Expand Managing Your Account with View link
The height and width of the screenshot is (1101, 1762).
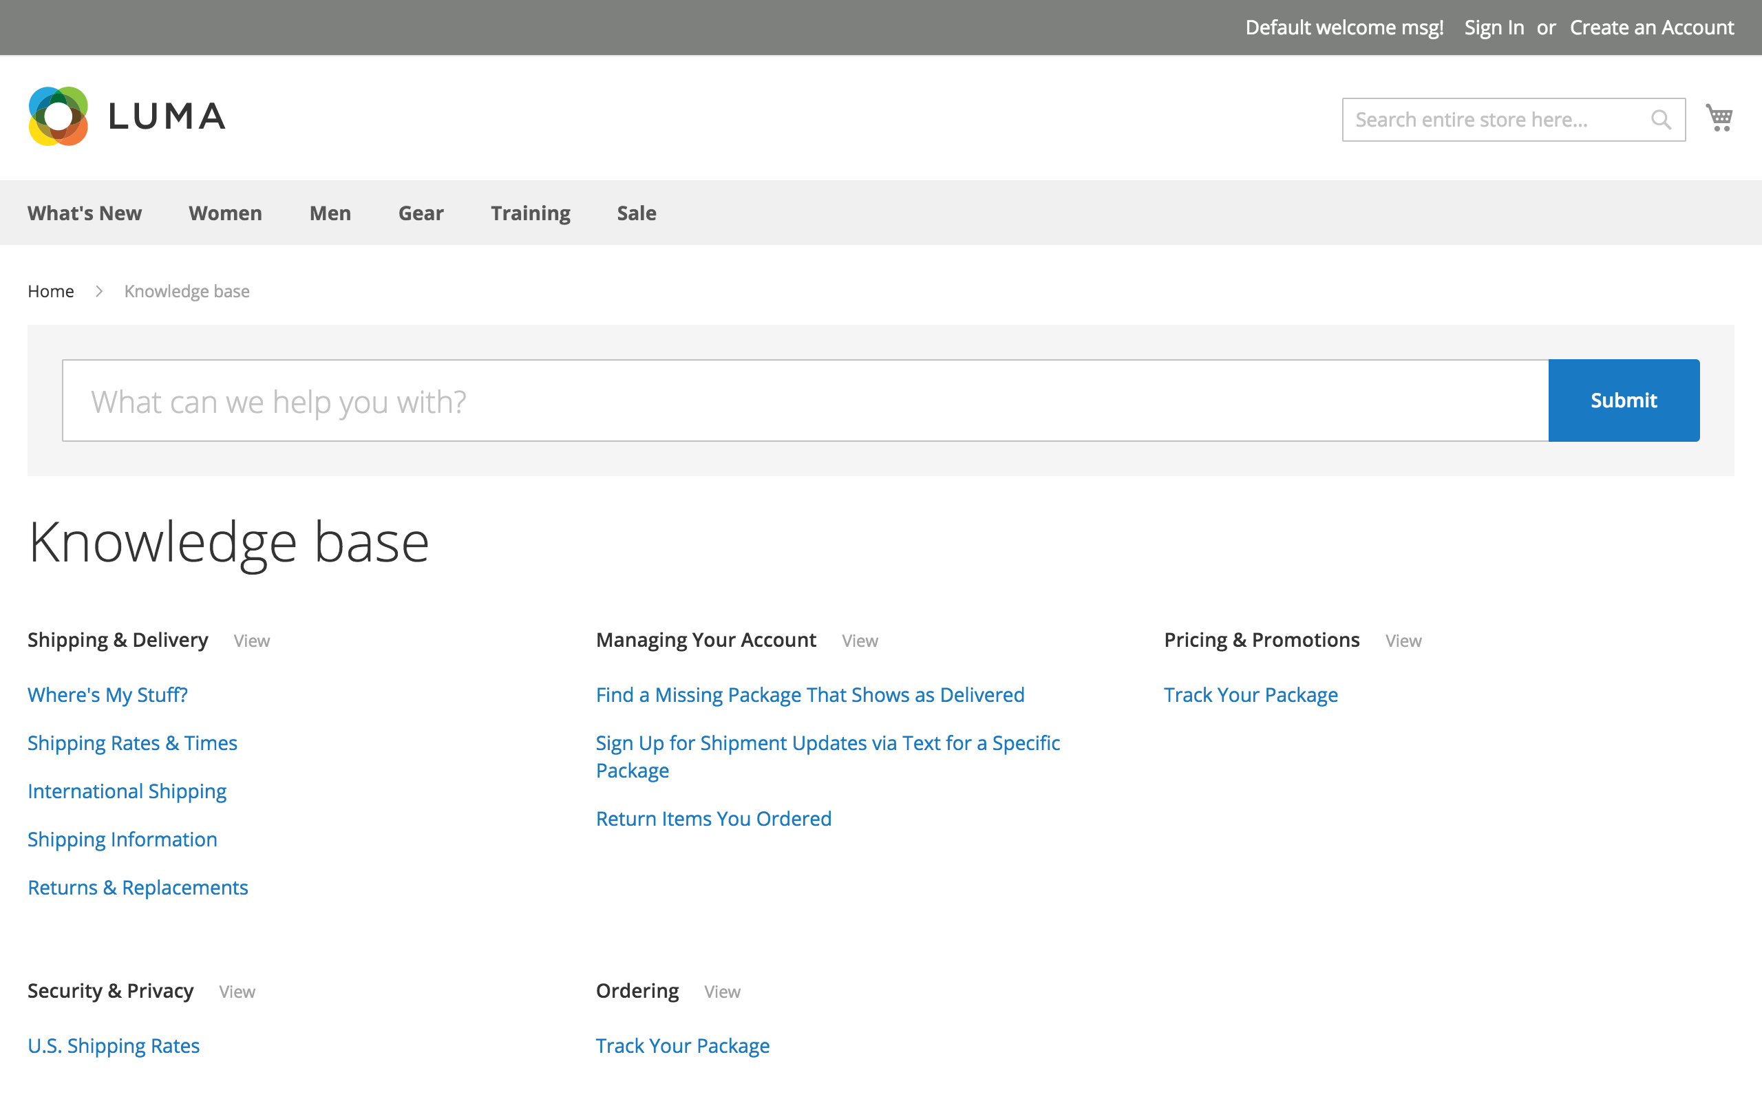coord(860,641)
